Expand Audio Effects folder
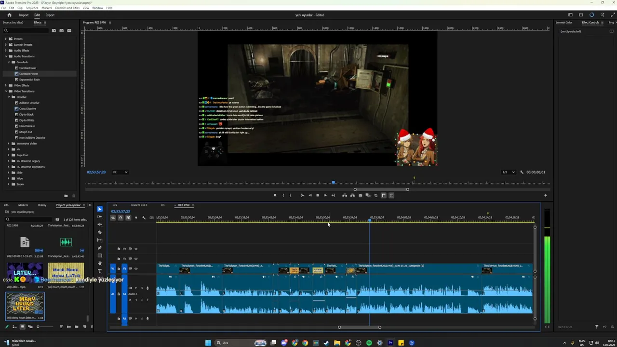 click(5, 50)
